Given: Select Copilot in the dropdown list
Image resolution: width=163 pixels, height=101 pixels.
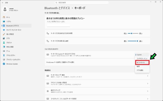Looking at the screenshot, I should (142, 55).
